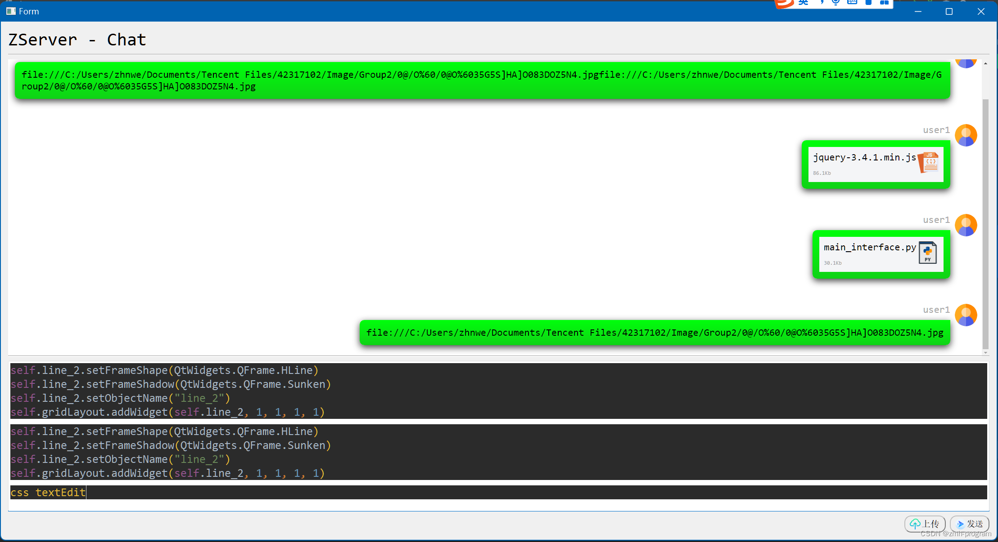998x542 pixels.
Task: Click the 上传 upload button
Action: point(925,524)
